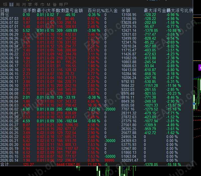Click the -11.94 % floating loss ratio
This screenshot has height=176, width=201.
[174, 86]
